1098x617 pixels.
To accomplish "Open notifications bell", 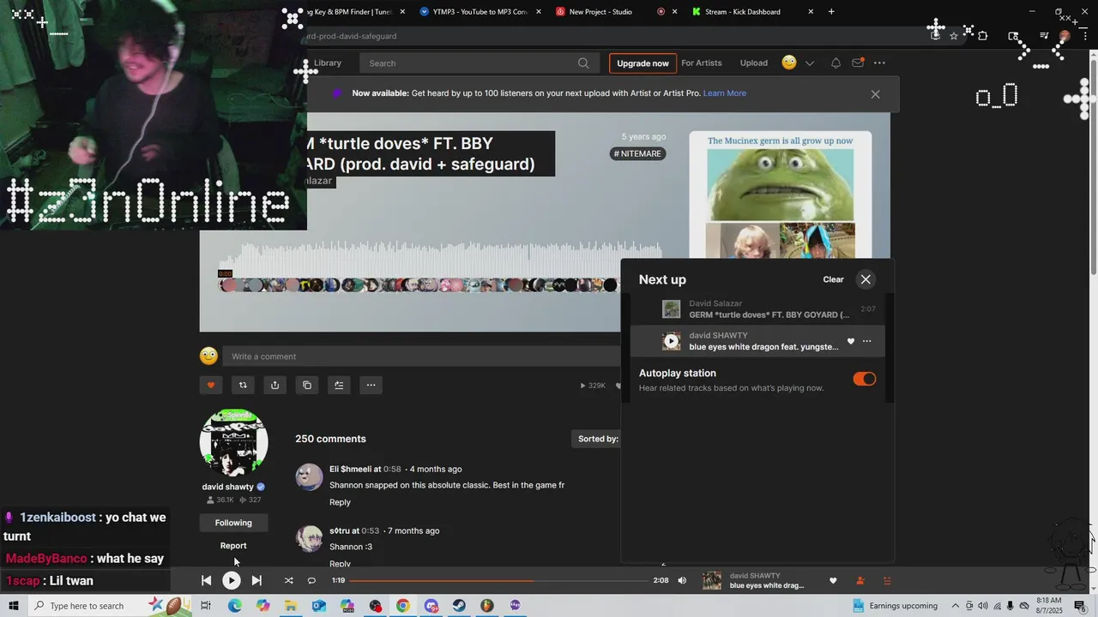I will [836, 63].
